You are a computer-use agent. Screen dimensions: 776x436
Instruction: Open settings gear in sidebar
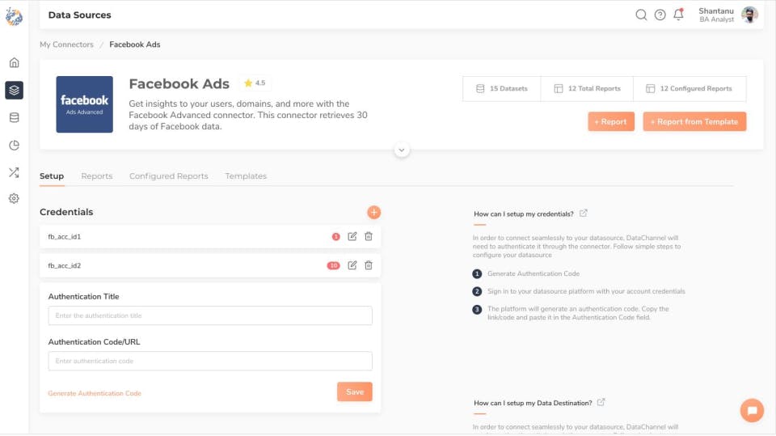(14, 198)
